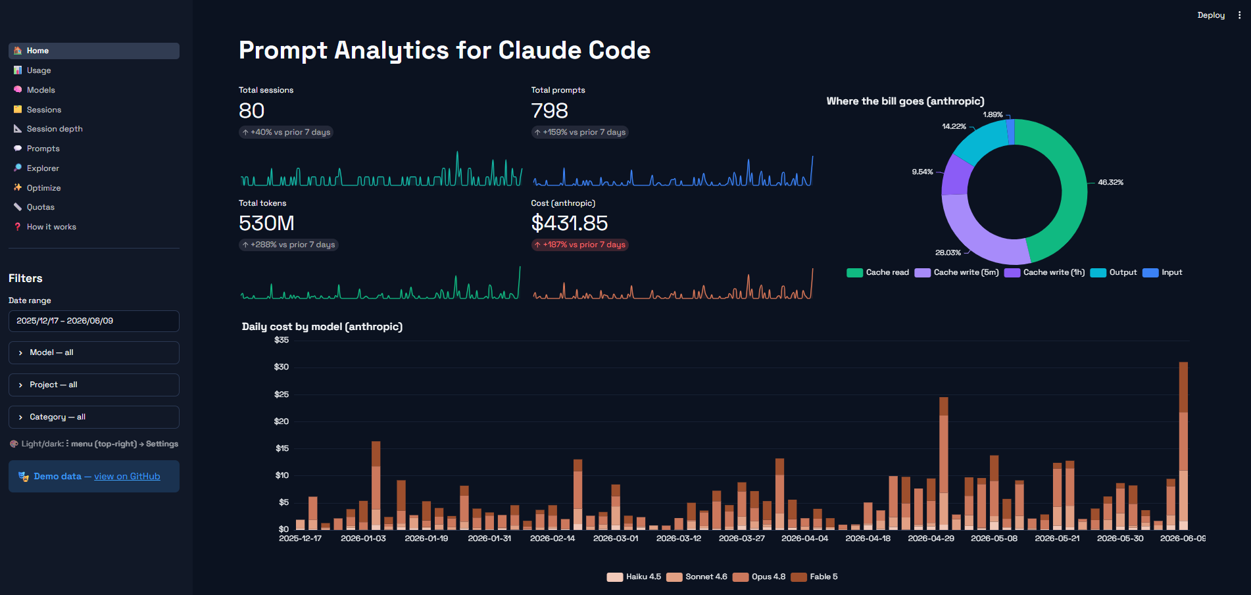Viewport: 1251px width, 595px height.
Task: Expand the Project — all filter
Action: tap(94, 385)
